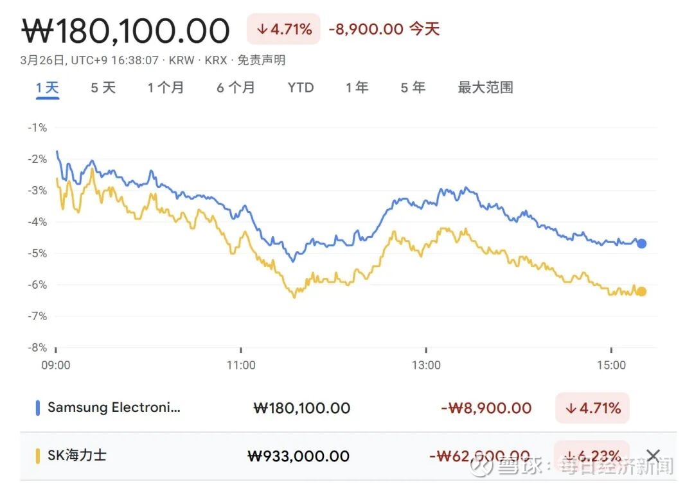Remove SK海力士 comparison with X icon
The width and height of the screenshot is (694, 487).
[x=653, y=456]
